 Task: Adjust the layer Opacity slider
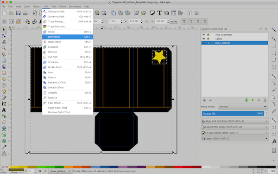click(233, 114)
